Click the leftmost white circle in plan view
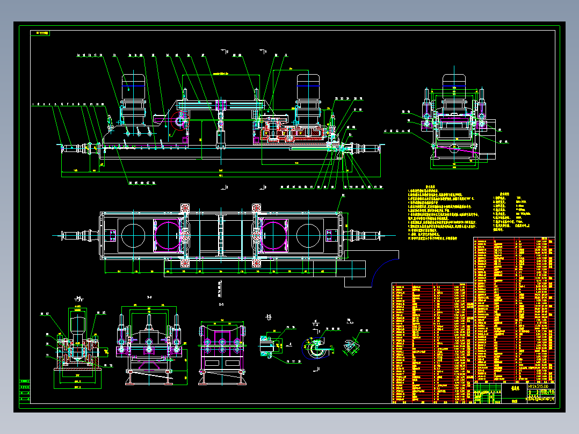This screenshot has width=579, height=434. point(133,235)
